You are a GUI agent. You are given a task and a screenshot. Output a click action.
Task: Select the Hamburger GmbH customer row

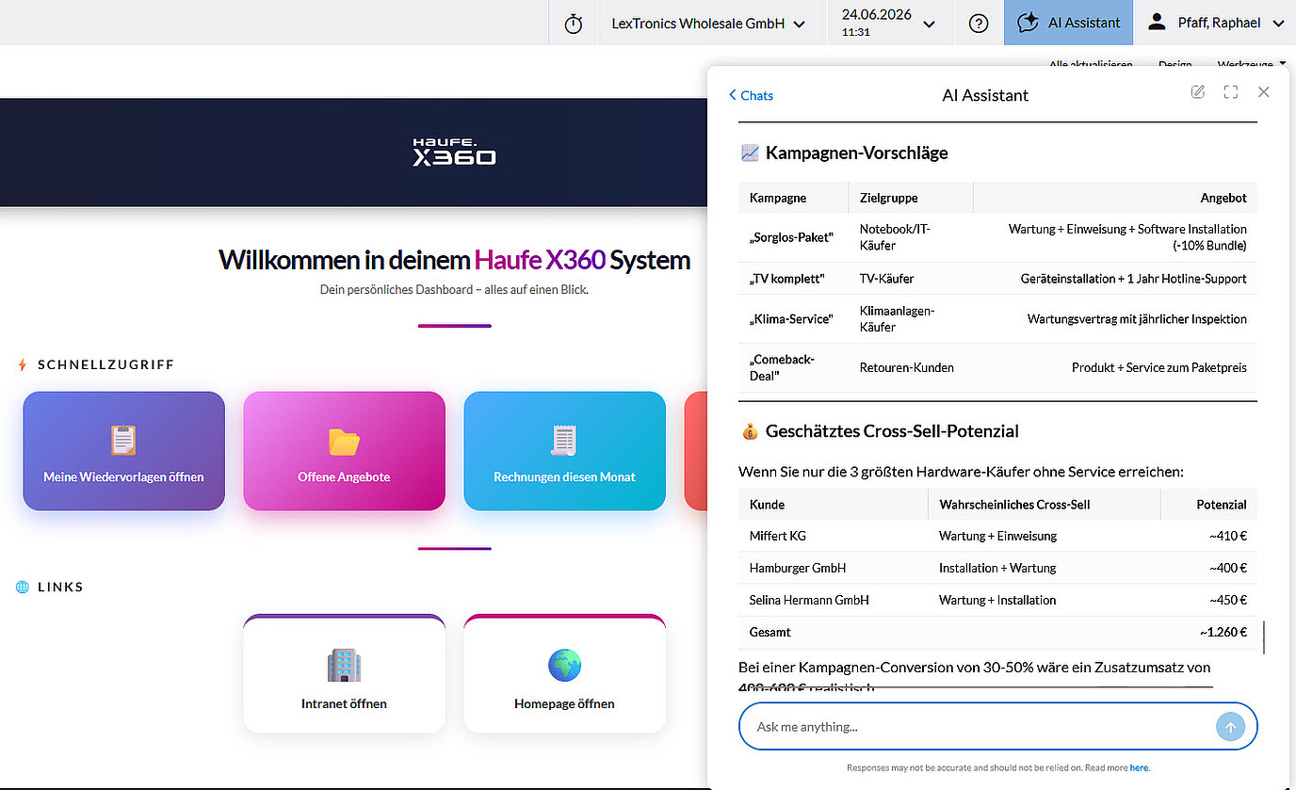pos(998,568)
